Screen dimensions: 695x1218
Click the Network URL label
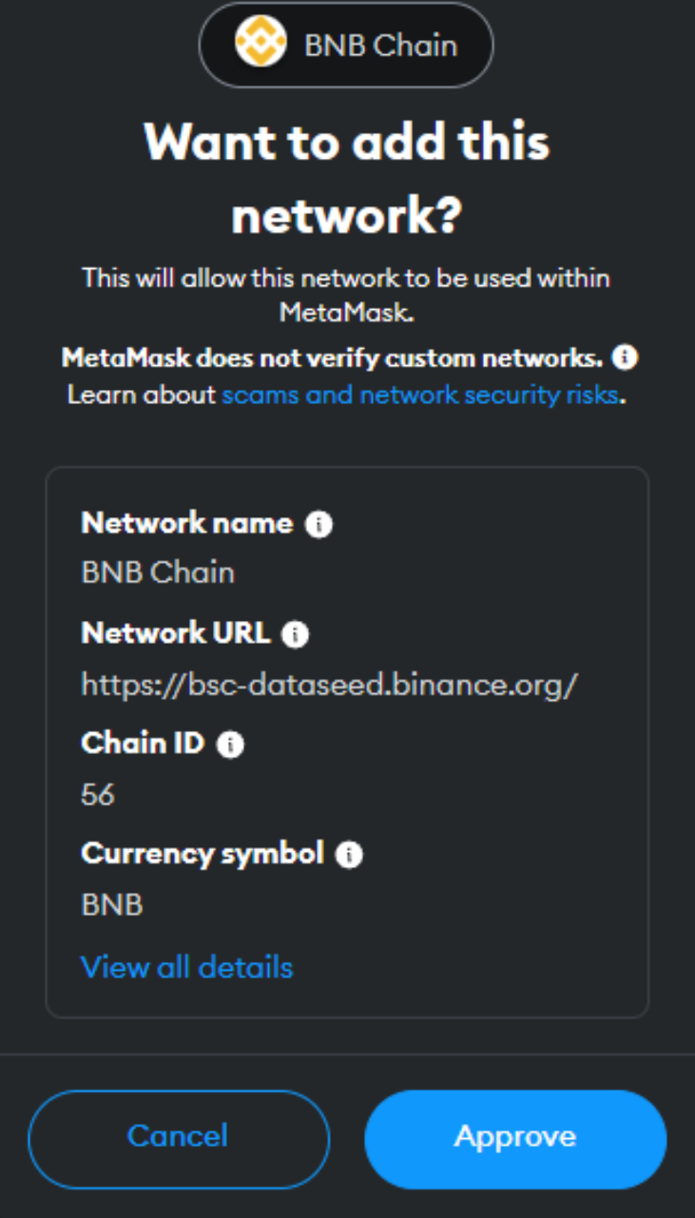pyautogui.click(x=176, y=633)
